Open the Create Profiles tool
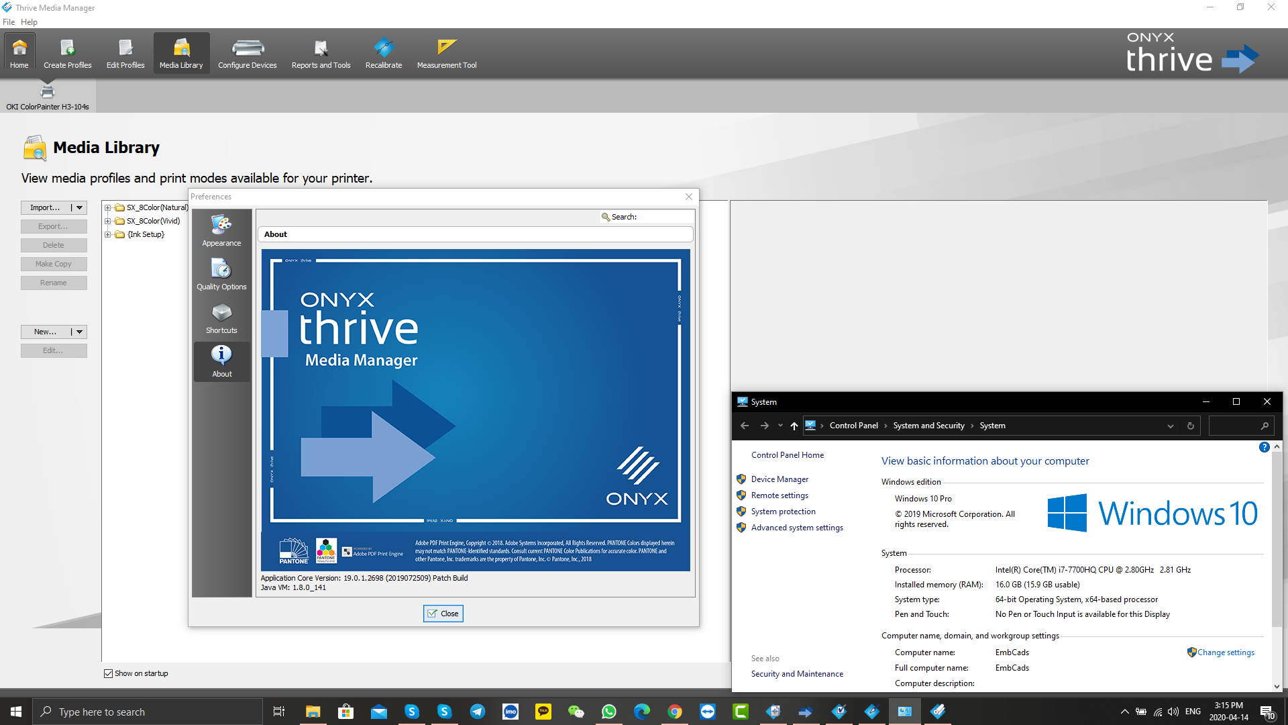This screenshot has width=1288, height=725. tap(67, 52)
